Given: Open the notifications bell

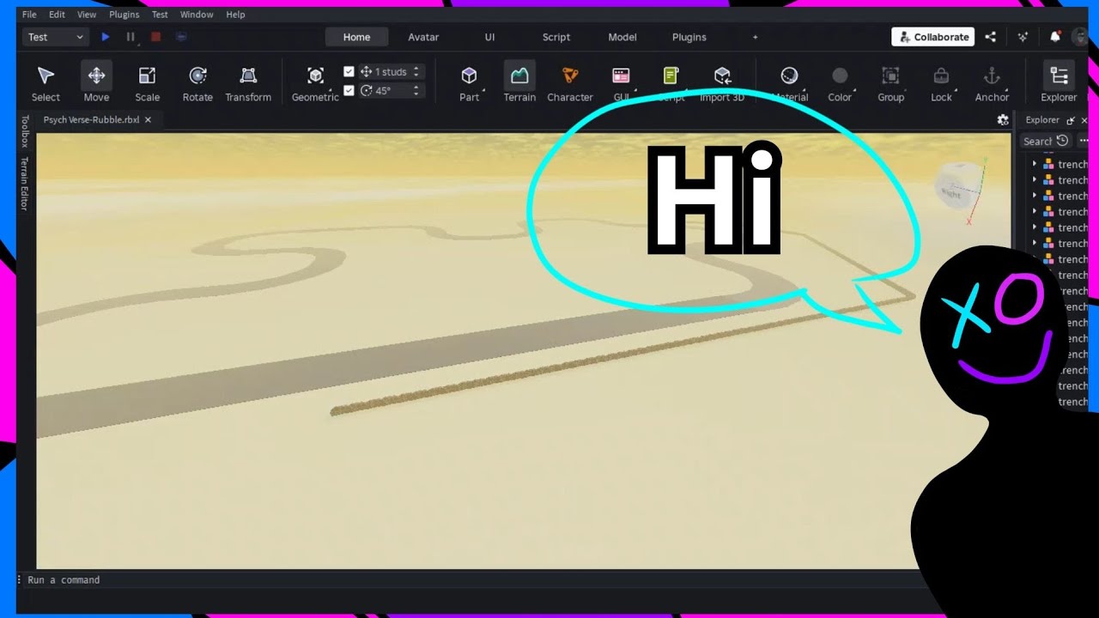Looking at the screenshot, I should click(x=1055, y=37).
